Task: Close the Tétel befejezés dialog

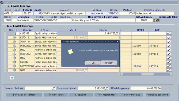Action: click(117, 42)
